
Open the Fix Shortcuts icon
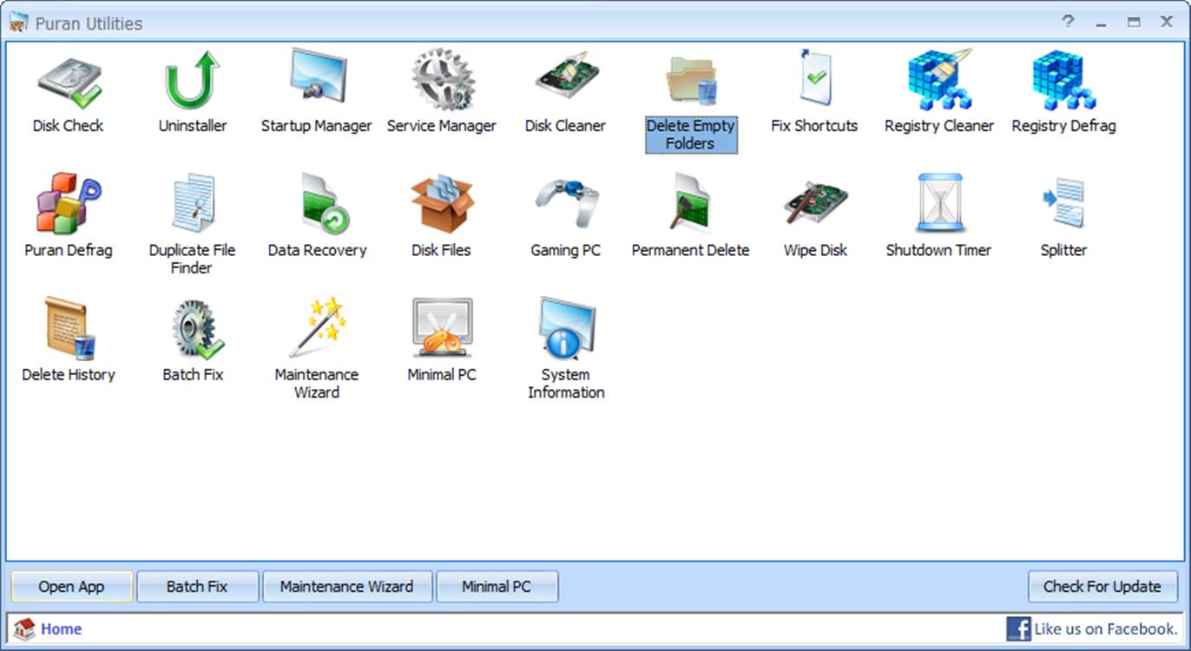click(814, 78)
